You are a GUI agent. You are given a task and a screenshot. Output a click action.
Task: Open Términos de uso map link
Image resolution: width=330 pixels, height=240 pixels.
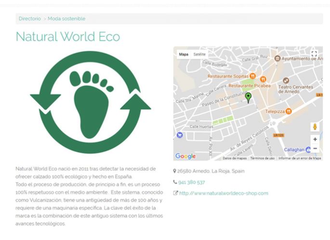263,158
